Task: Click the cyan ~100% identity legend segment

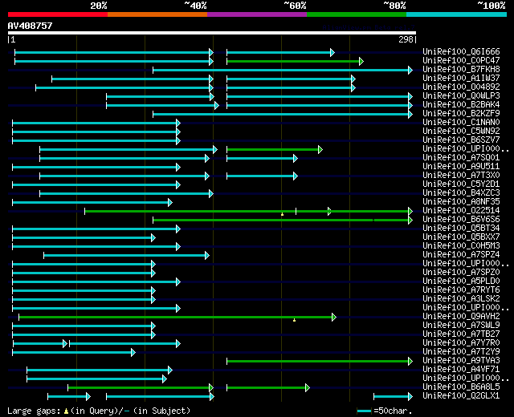Action: (x=457, y=14)
